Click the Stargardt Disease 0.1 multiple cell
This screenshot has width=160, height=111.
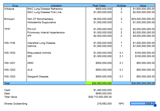[x=121, y=77]
